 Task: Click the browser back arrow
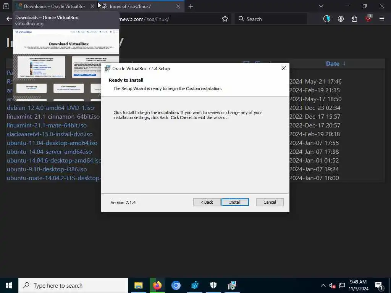click(x=9, y=19)
